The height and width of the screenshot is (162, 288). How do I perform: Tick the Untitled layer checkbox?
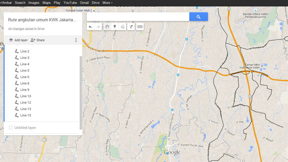click(11, 127)
